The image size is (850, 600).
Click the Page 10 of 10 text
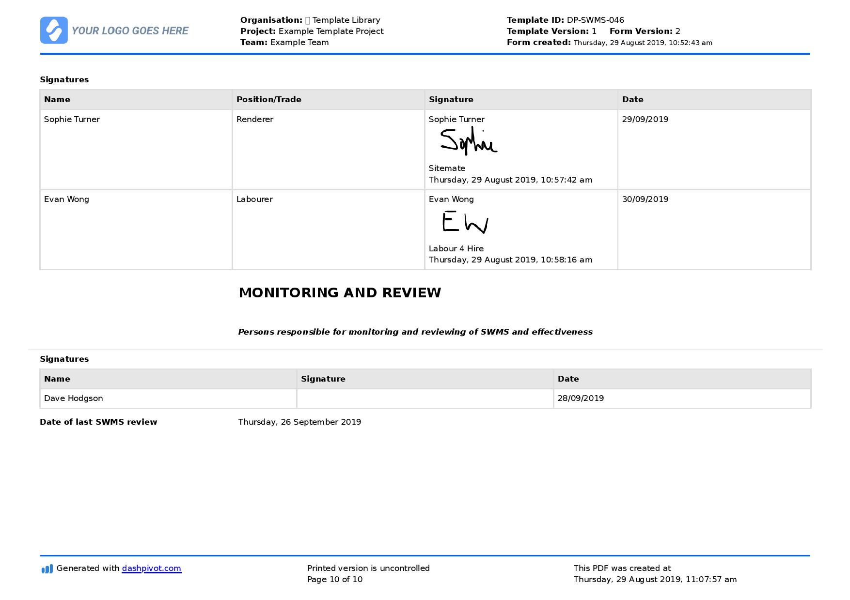pyautogui.click(x=335, y=579)
